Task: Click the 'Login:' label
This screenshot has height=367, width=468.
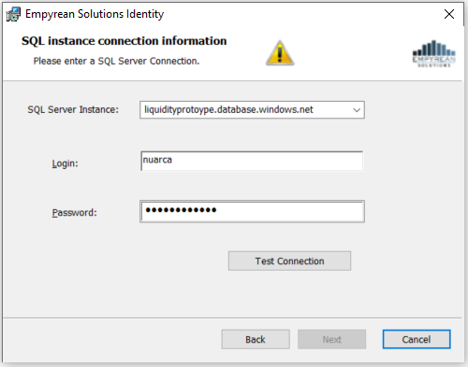Action: 65,163
